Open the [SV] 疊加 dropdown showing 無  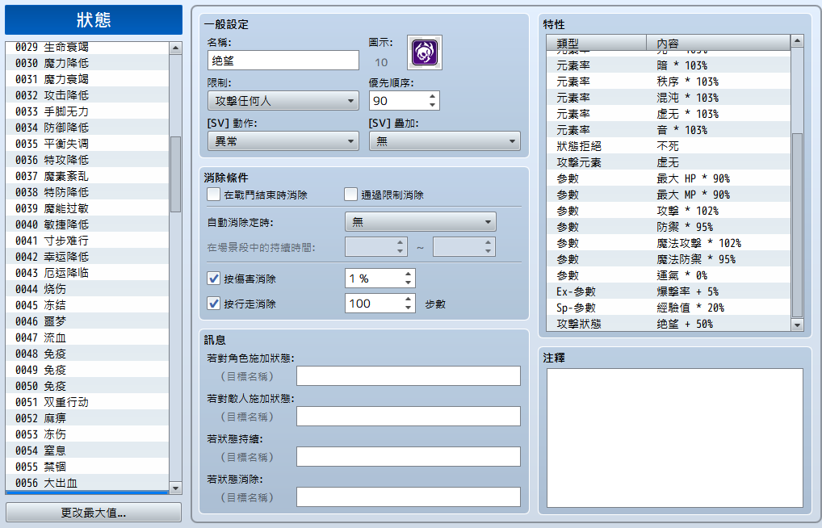tap(445, 141)
